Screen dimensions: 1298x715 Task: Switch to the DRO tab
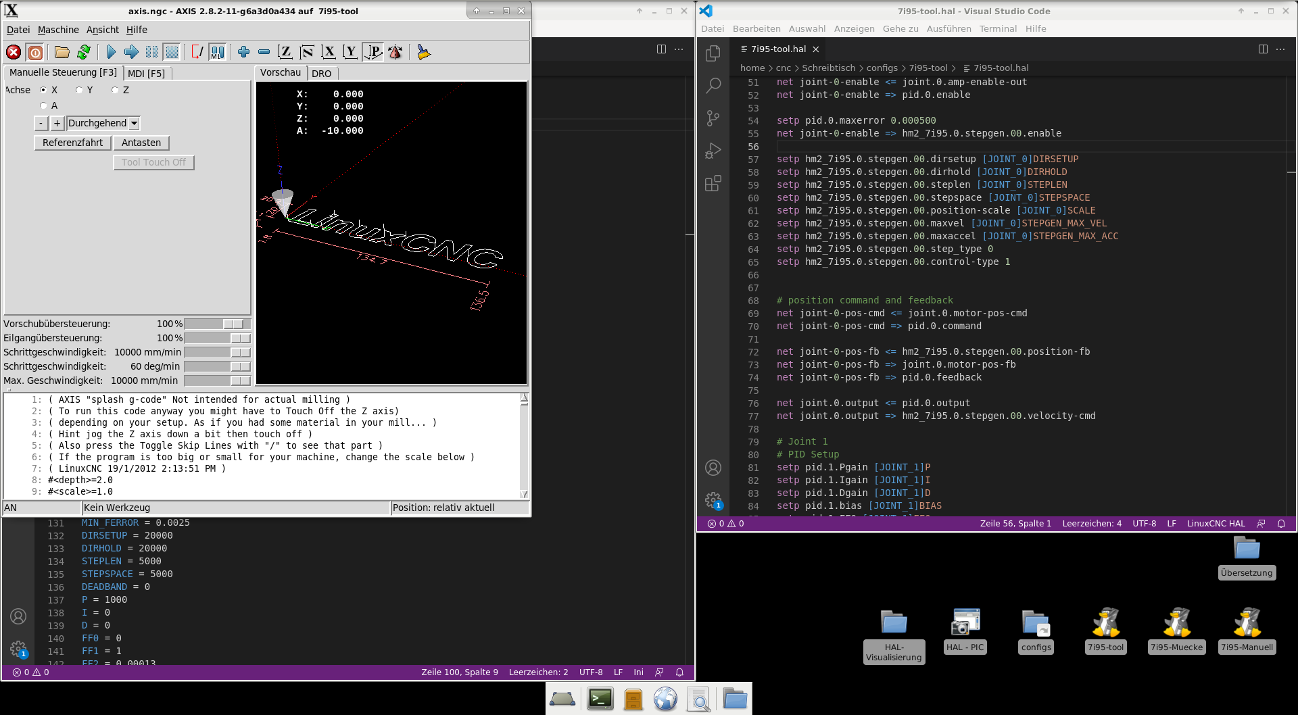point(322,73)
